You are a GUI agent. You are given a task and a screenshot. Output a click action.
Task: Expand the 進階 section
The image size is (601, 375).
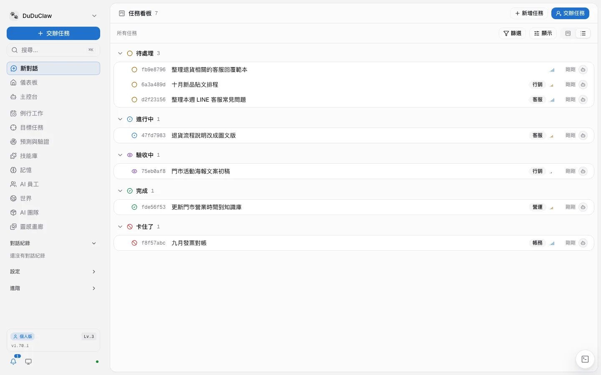pyautogui.click(x=53, y=288)
